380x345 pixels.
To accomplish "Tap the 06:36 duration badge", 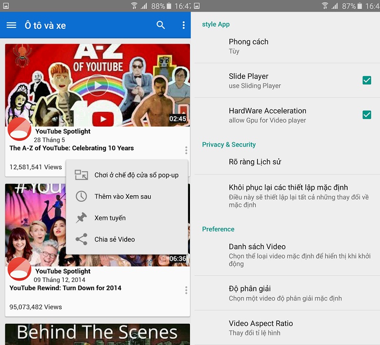I will point(178,258).
